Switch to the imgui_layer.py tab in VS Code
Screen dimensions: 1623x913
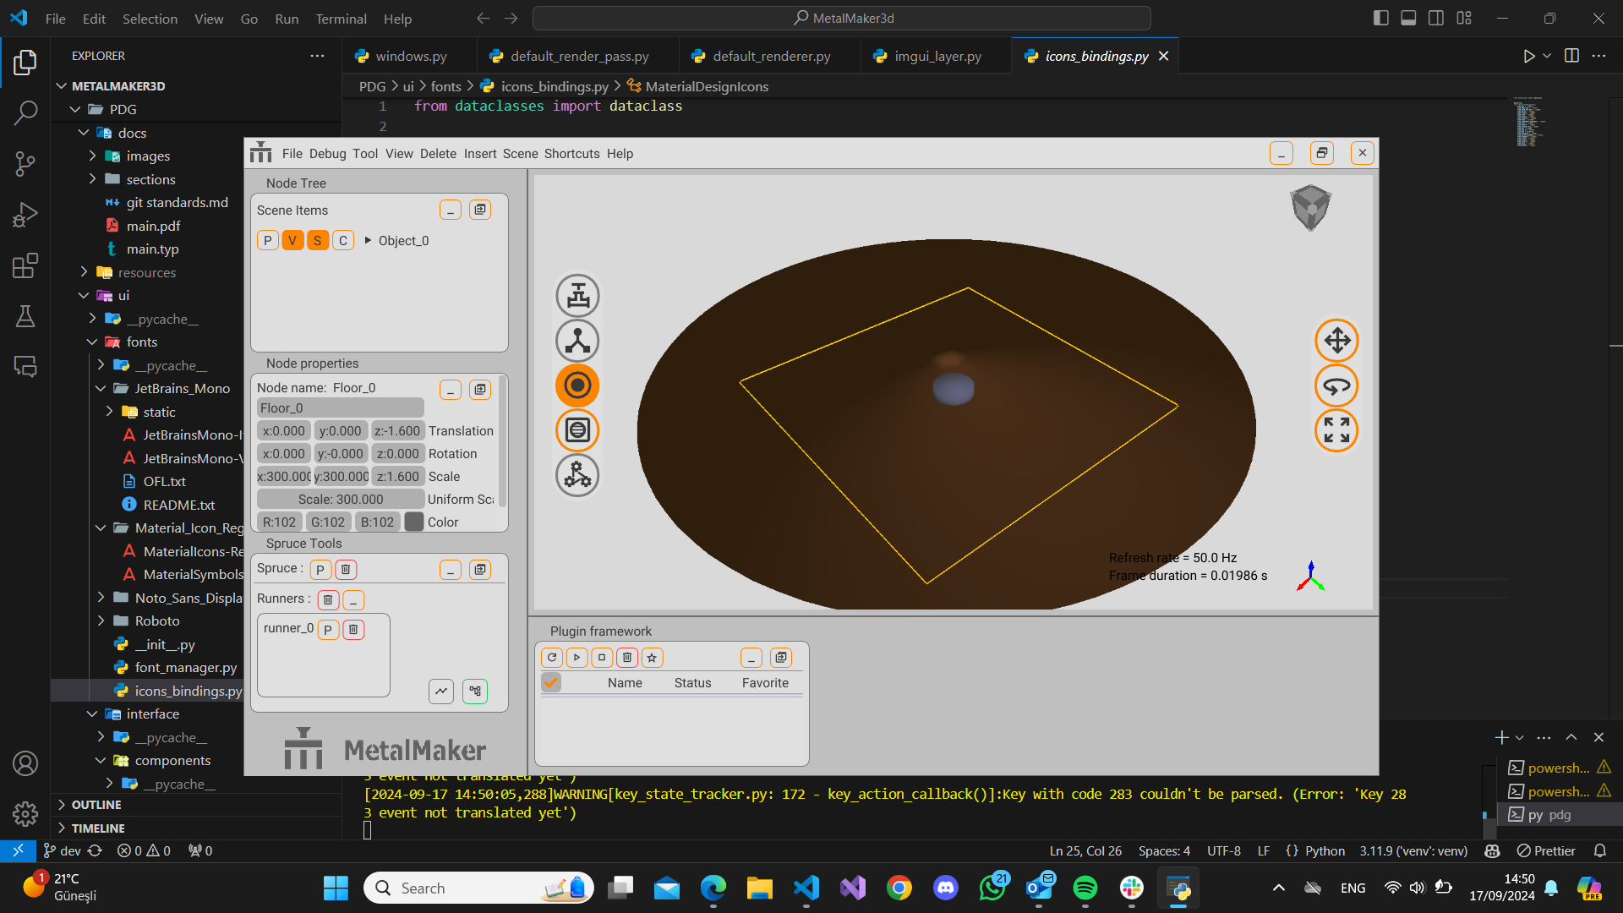tap(937, 56)
